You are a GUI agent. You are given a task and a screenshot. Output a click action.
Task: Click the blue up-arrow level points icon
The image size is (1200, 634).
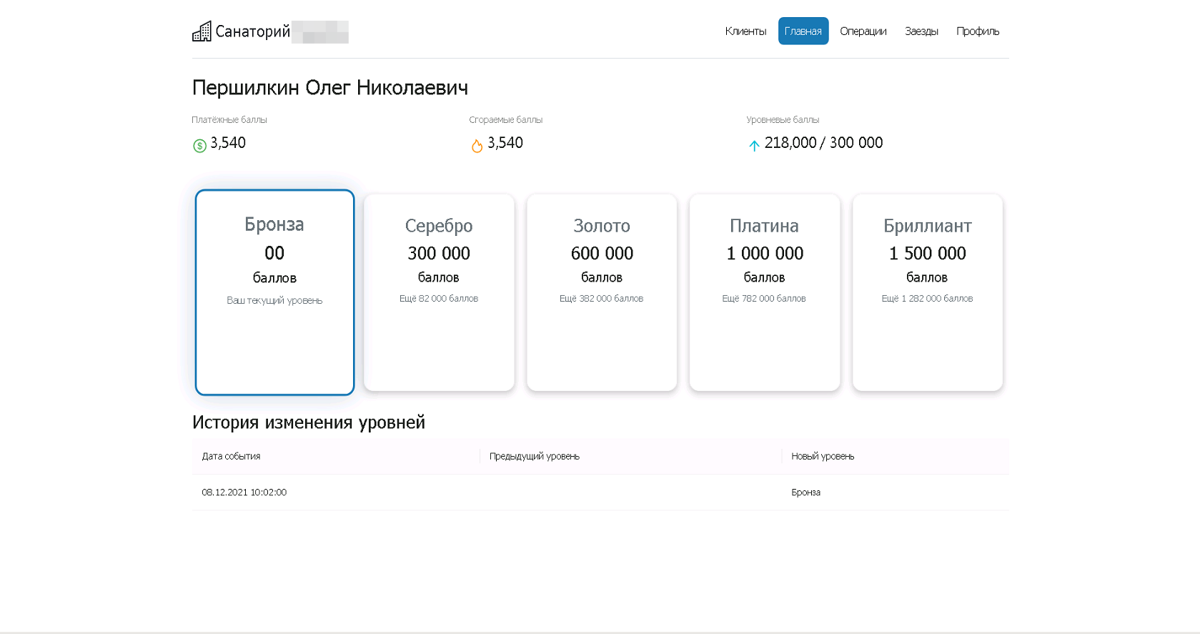[x=754, y=146]
